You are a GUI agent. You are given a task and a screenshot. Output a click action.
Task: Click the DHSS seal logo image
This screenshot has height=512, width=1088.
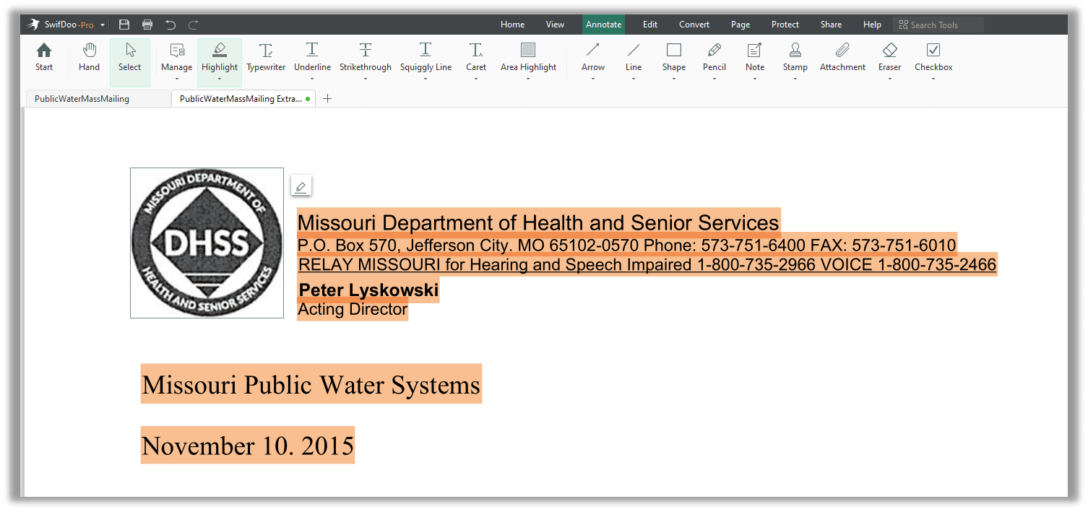207,243
